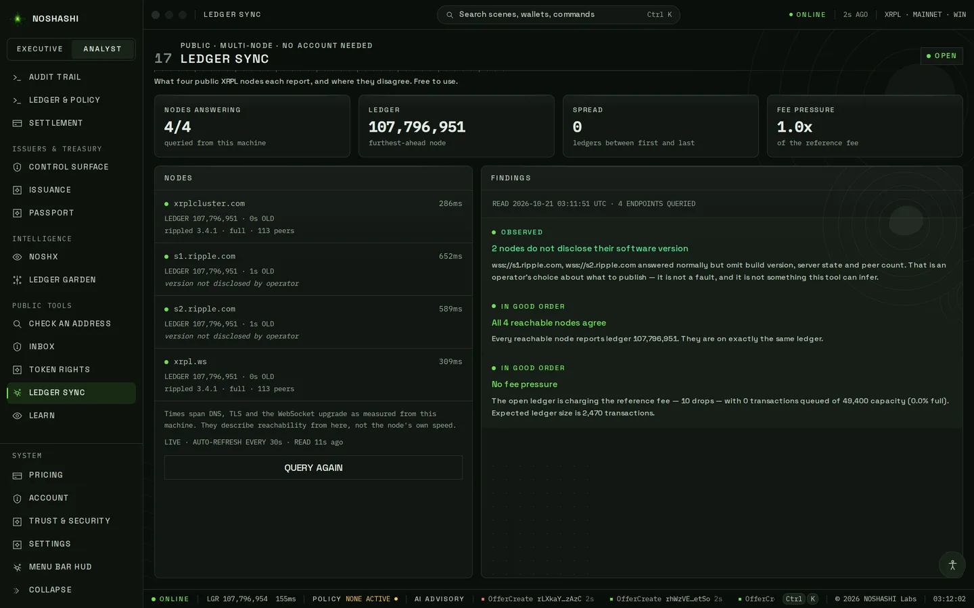
Task: Click the Noshashi logo star icon
Action: coord(18,19)
